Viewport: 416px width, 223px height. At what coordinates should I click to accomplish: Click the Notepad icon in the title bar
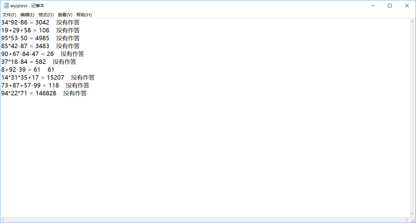(x=6, y=6)
